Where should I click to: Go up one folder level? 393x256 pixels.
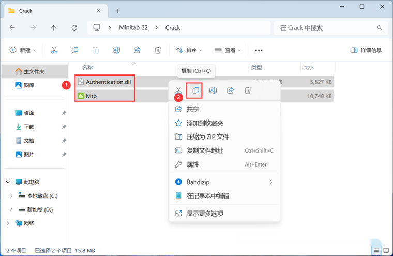click(53, 27)
